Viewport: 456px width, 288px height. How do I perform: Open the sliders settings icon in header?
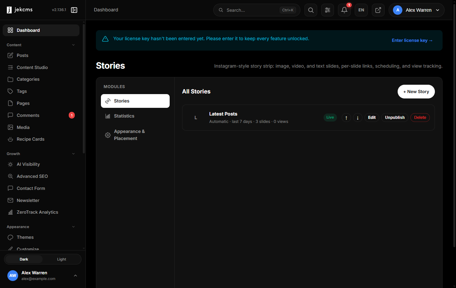point(328,10)
